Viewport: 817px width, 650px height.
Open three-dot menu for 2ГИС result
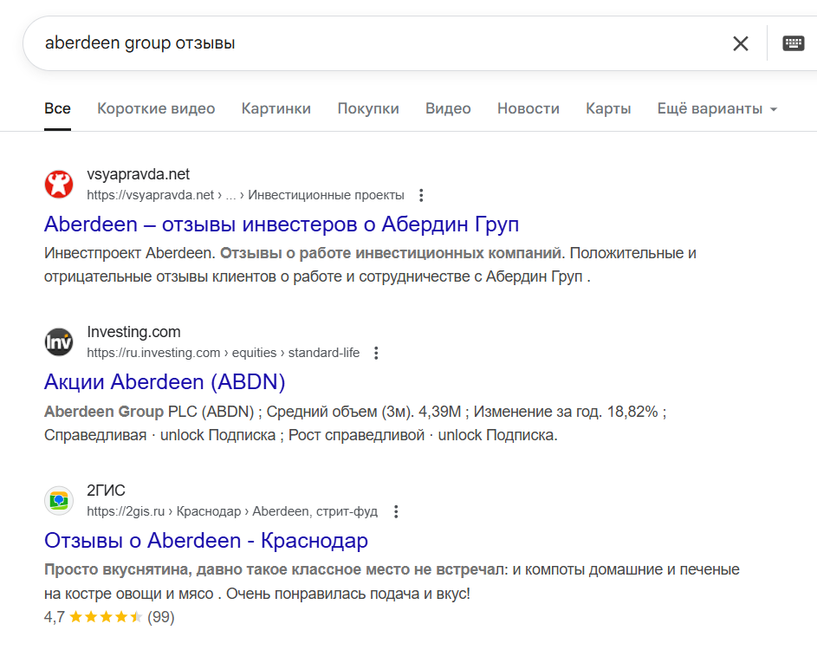[396, 512]
